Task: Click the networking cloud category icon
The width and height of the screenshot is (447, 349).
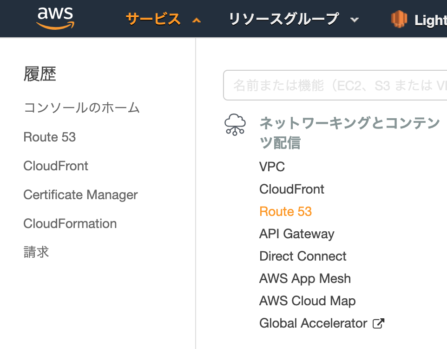Action: [235, 125]
